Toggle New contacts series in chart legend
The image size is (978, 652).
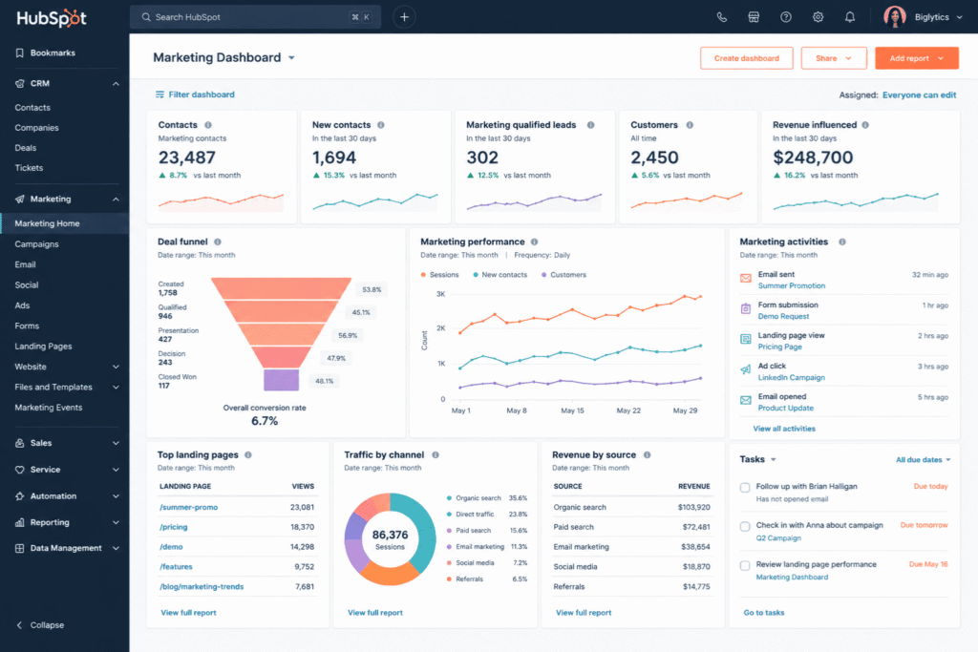tap(500, 275)
